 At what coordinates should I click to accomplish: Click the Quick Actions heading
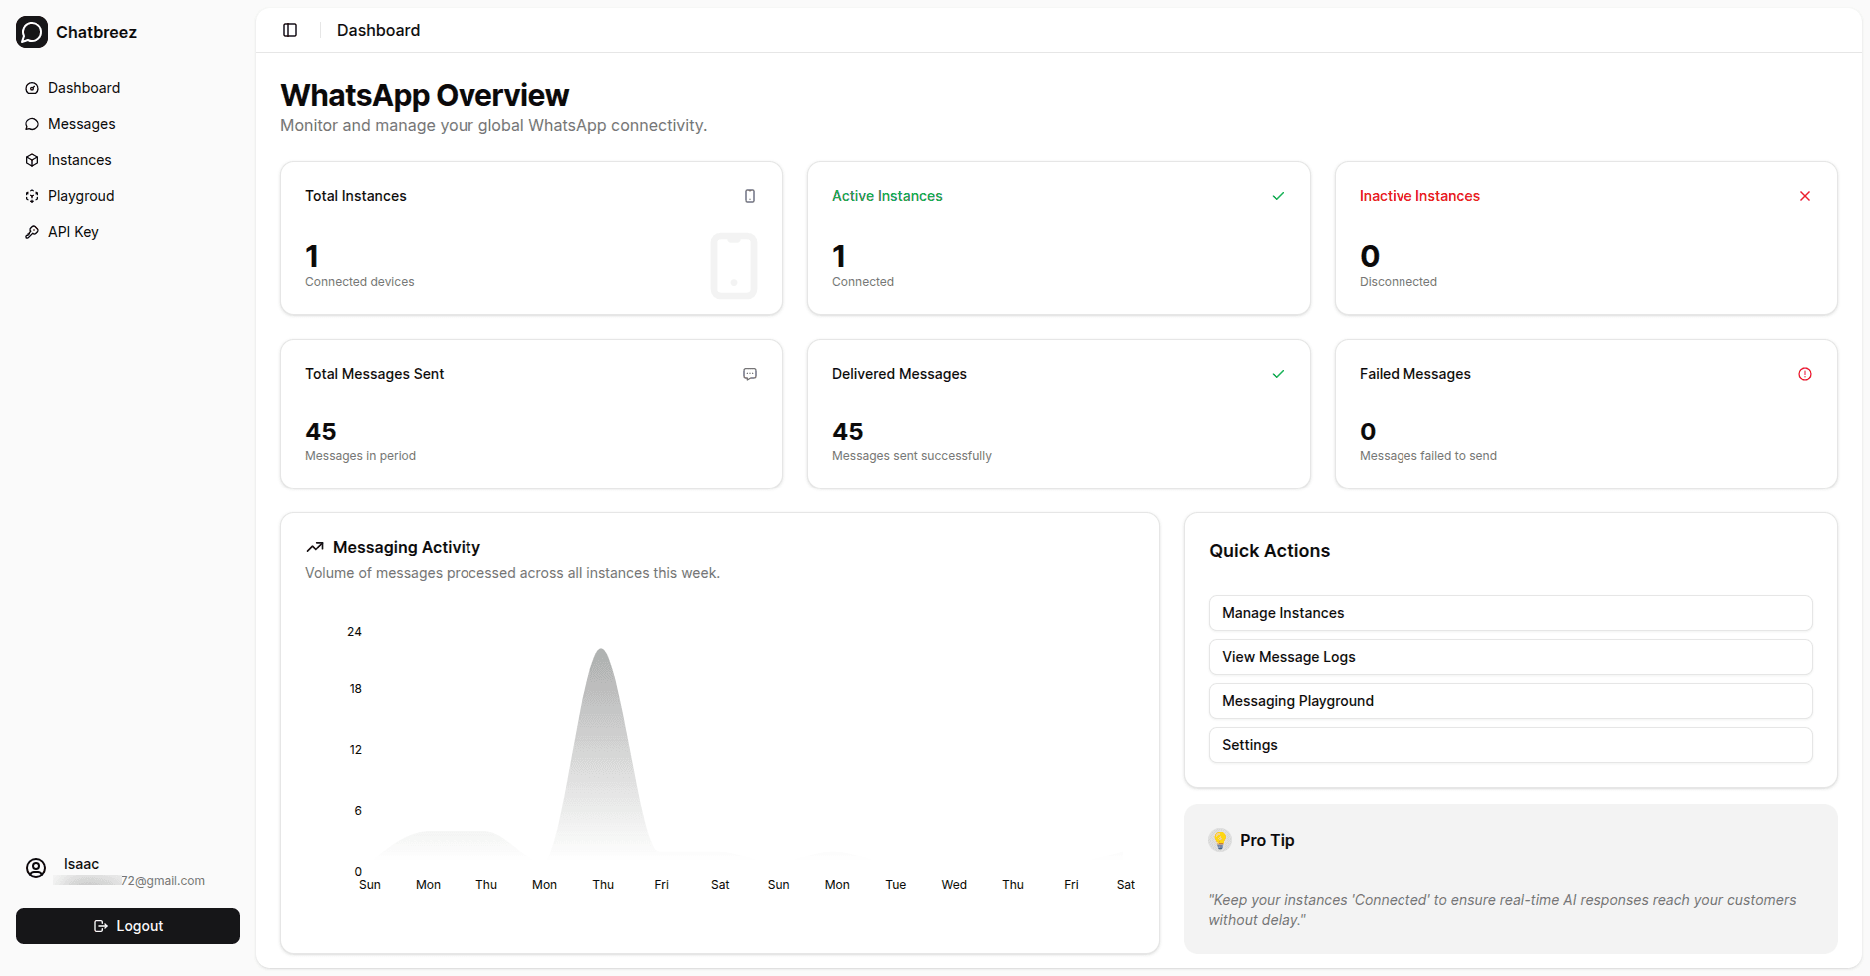(x=1269, y=551)
